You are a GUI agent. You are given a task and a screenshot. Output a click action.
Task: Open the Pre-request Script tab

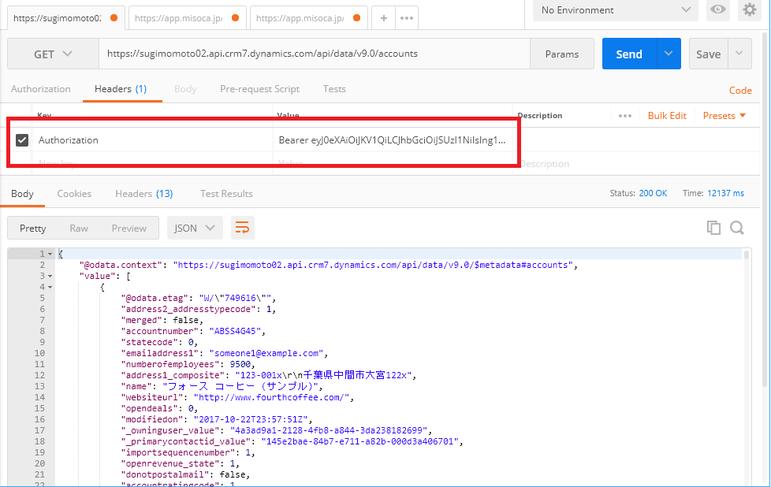(x=259, y=89)
